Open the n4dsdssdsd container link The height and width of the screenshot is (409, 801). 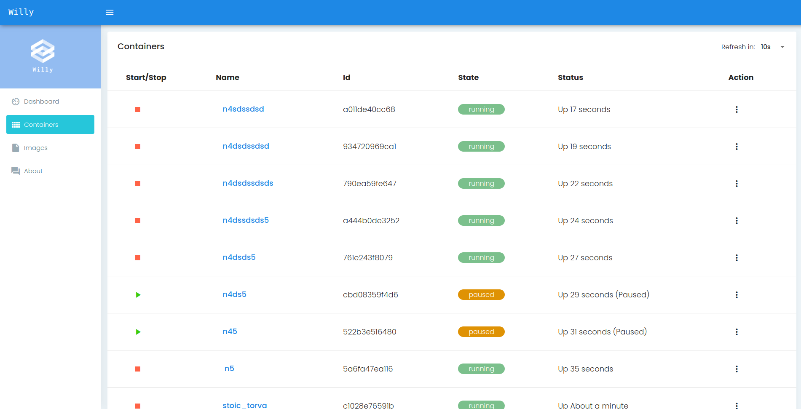246,146
